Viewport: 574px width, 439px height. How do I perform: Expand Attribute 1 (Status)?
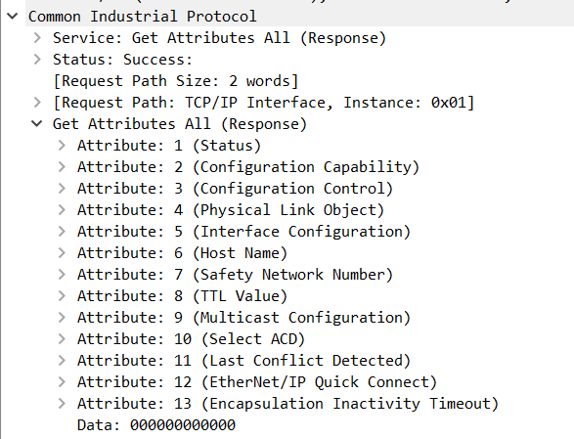click(62, 146)
